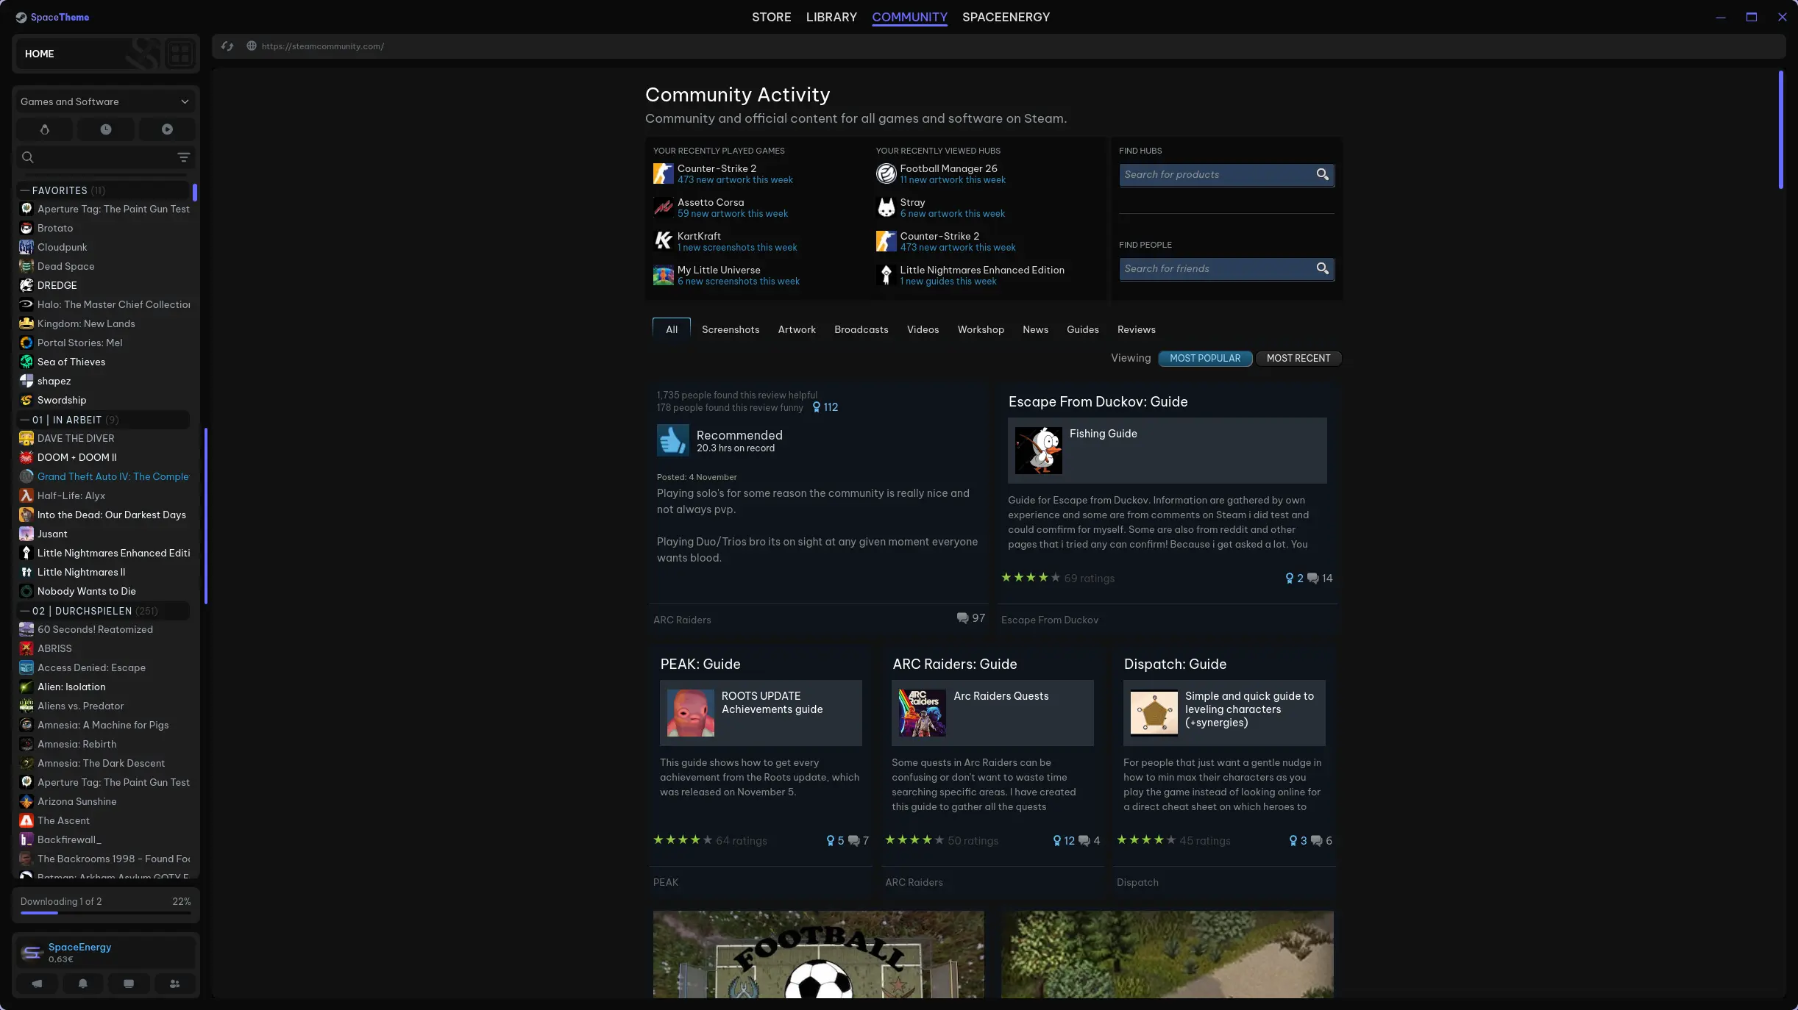
Task: Click the browser reload icon
Action: [227, 46]
